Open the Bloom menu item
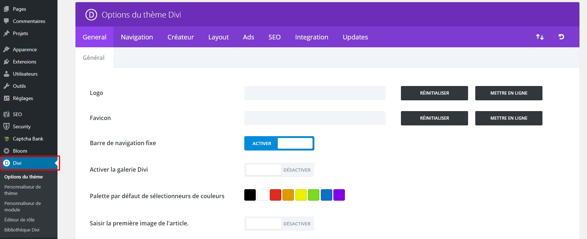 point(29,151)
